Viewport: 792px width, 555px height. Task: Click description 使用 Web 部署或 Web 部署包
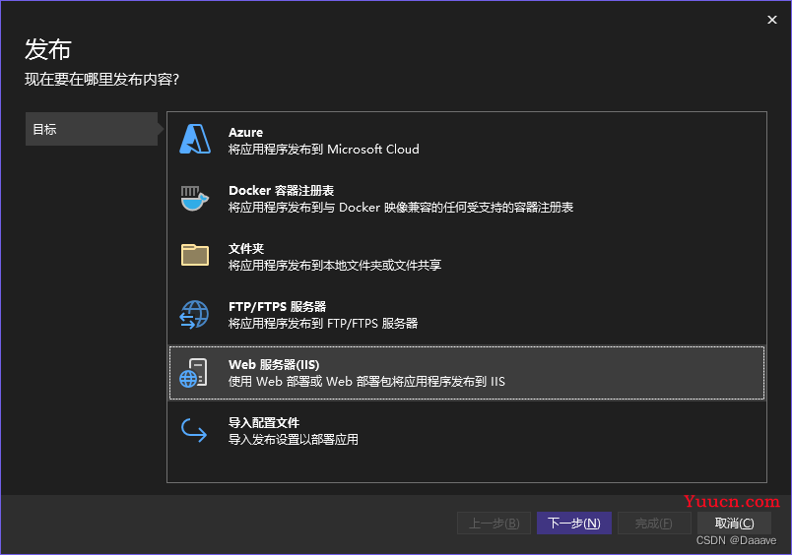coord(366,382)
